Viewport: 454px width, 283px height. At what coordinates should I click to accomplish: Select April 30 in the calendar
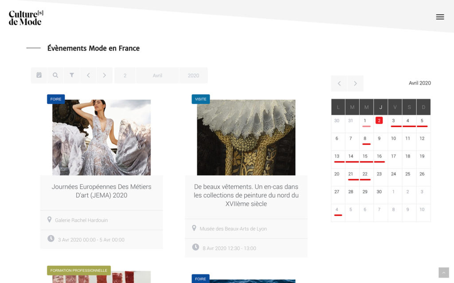pyautogui.click(x=380, y=192)
